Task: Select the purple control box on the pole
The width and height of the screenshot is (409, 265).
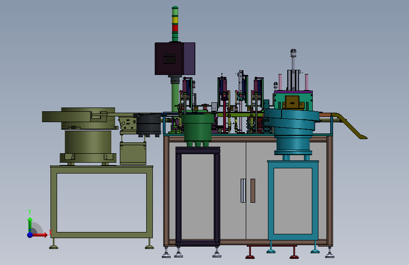Action: point(175,58)
